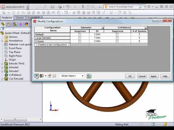Screen dimensions: 174x130
Task: Expand the Extrude2 feature node
Action: pos(2,68)
